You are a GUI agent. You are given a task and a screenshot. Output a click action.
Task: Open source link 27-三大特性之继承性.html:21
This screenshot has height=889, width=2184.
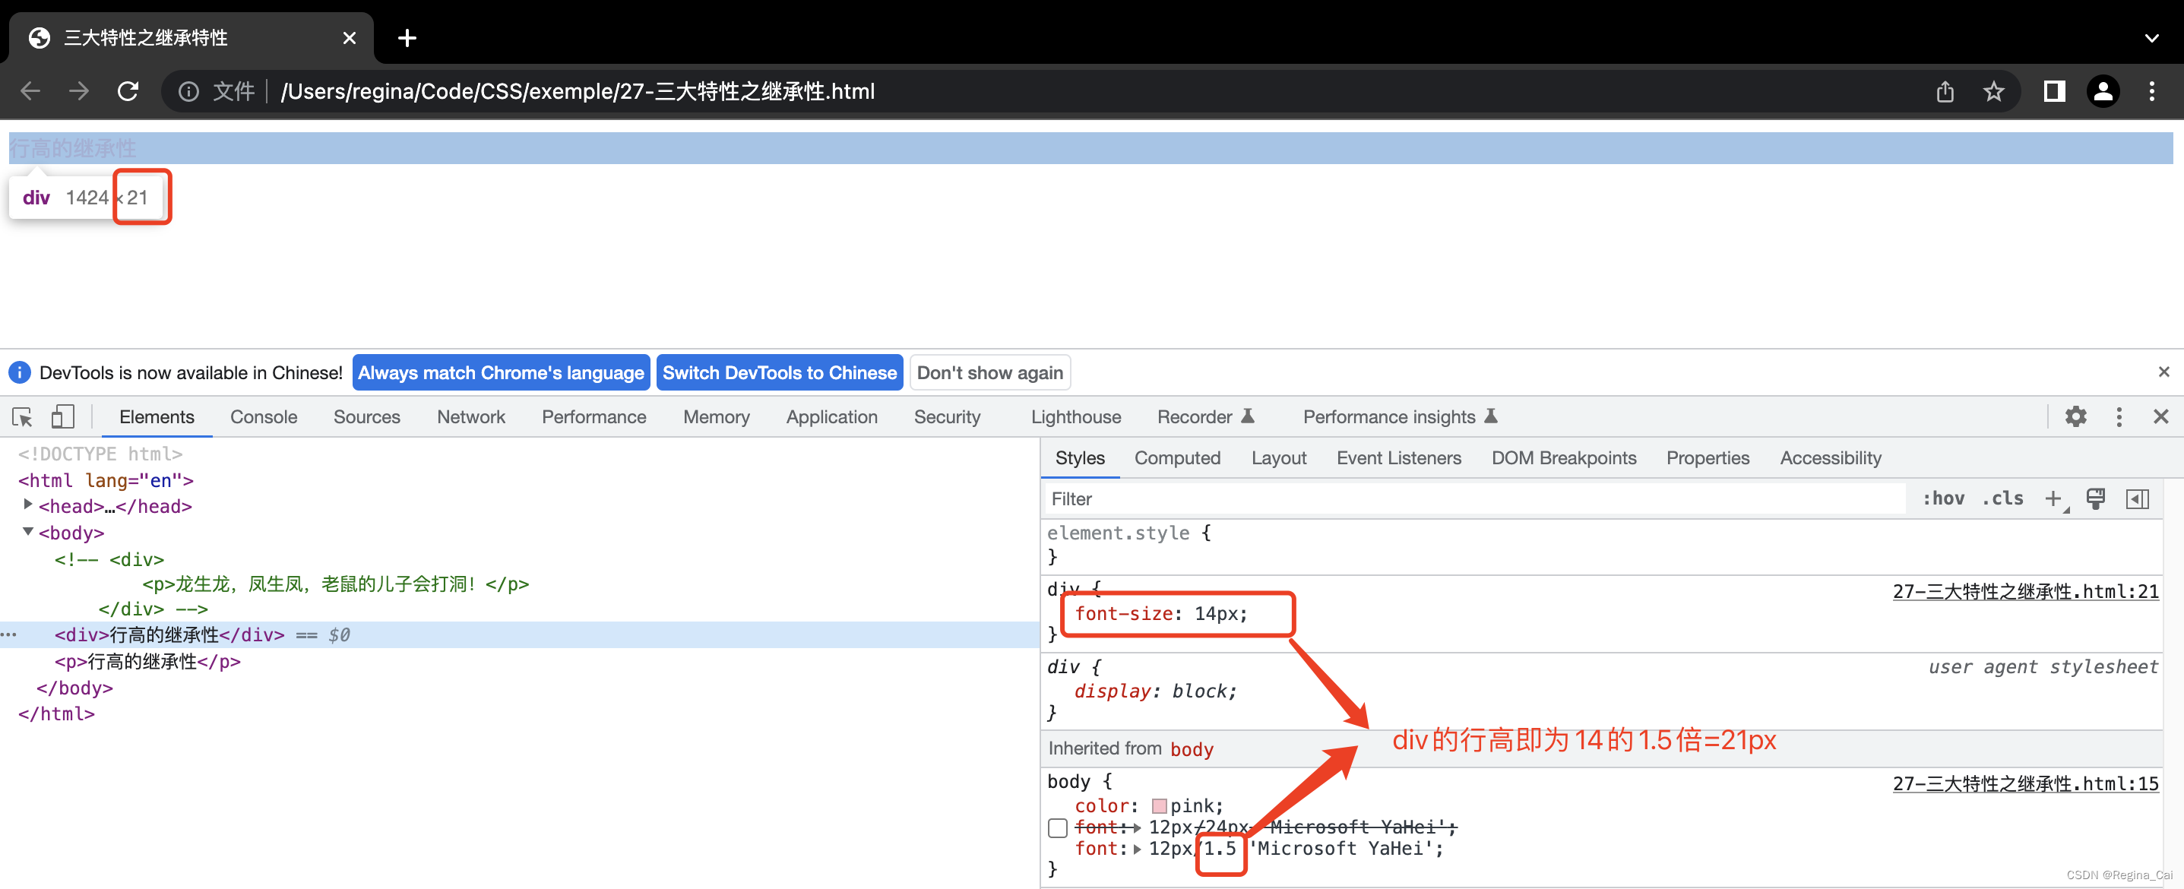click(x=2025, y=592)
